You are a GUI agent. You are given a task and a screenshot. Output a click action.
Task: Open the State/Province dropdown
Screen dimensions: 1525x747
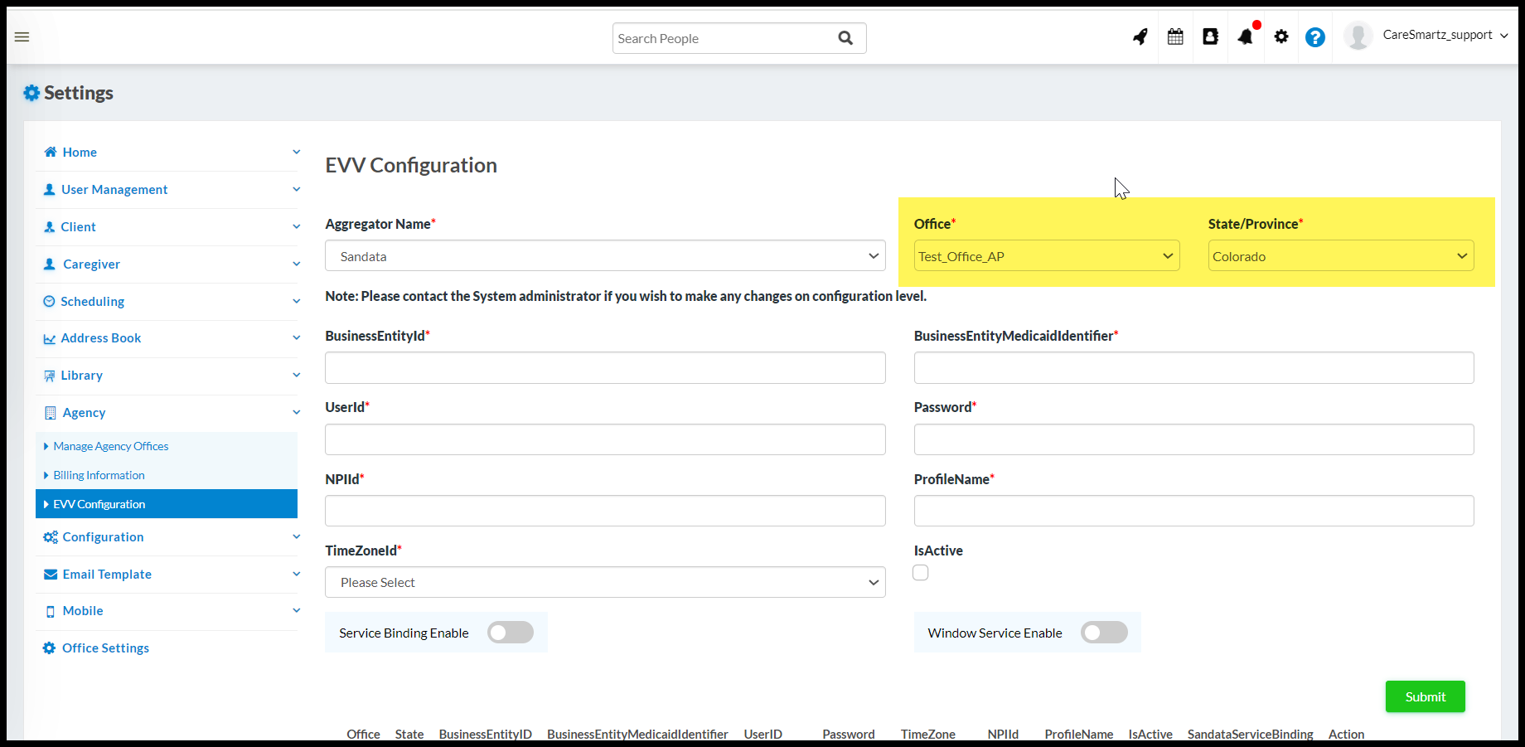1340,256
